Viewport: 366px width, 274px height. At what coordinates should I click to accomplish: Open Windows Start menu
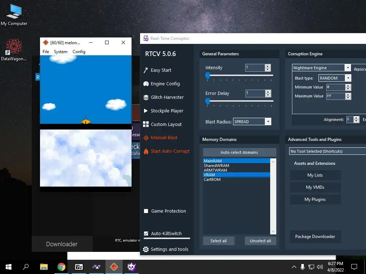(9, 267)
